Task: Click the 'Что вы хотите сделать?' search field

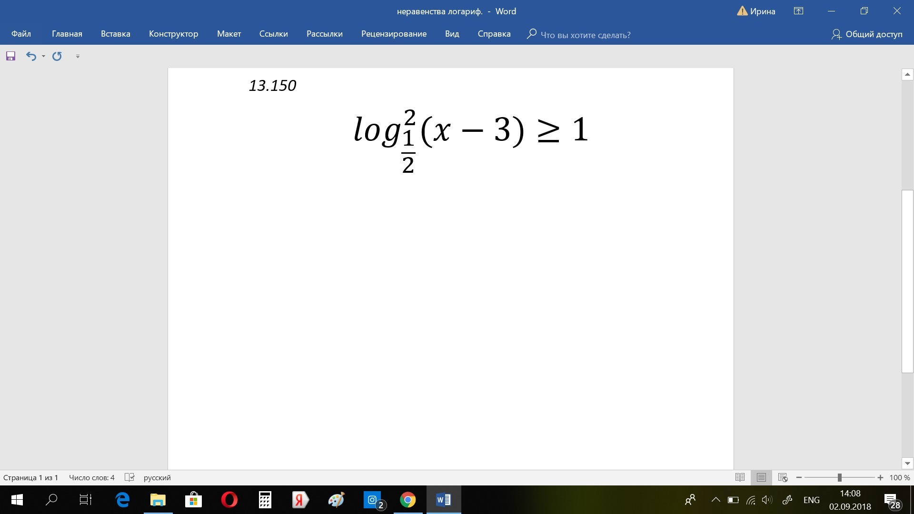Action: [585, 35]
